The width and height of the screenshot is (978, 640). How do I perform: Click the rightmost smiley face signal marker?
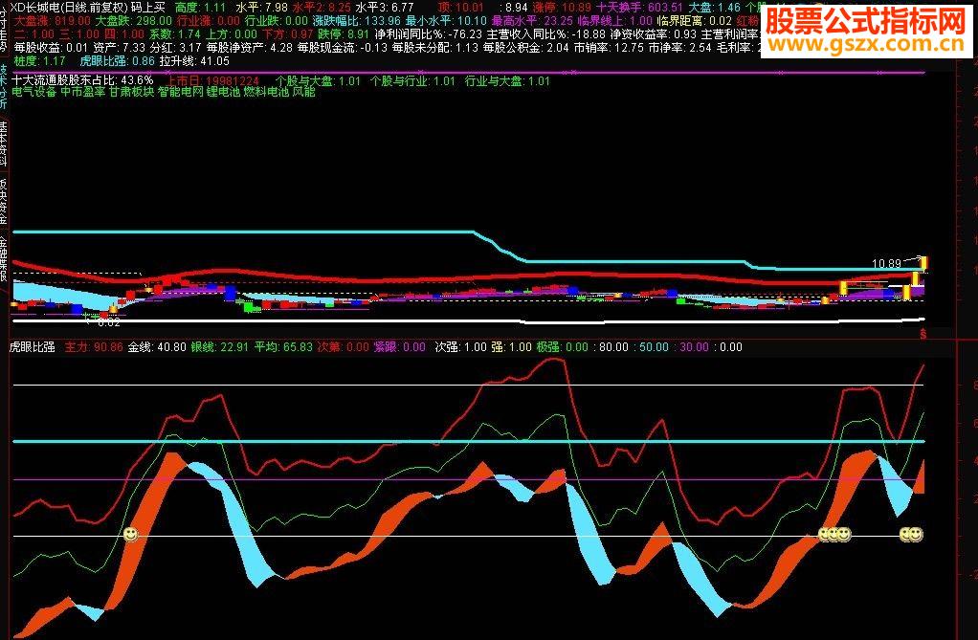click(915, 535)
